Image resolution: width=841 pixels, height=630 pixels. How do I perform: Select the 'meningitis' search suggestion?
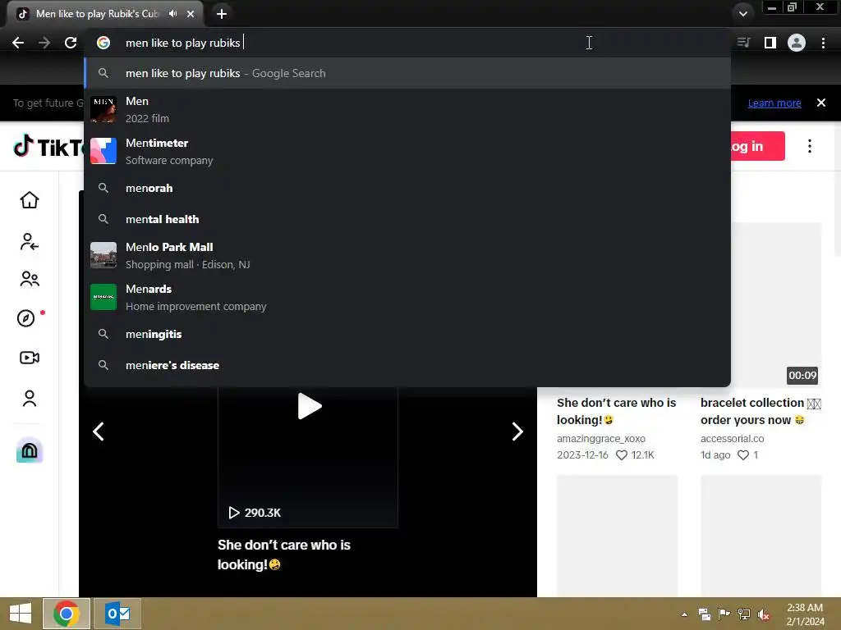click(407, 335)
